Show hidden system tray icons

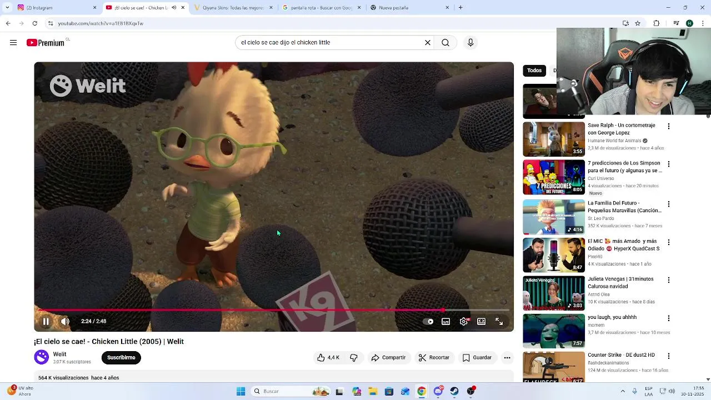pyautogui.click(x=622, y=392)
